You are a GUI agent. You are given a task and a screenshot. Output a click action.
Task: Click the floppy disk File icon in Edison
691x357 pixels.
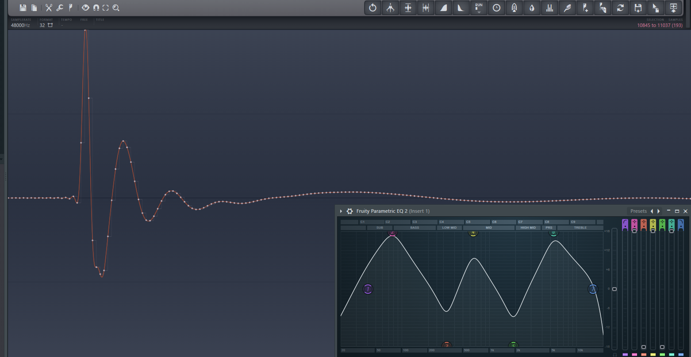[x=23, y=8]
